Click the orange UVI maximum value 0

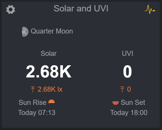129,89
